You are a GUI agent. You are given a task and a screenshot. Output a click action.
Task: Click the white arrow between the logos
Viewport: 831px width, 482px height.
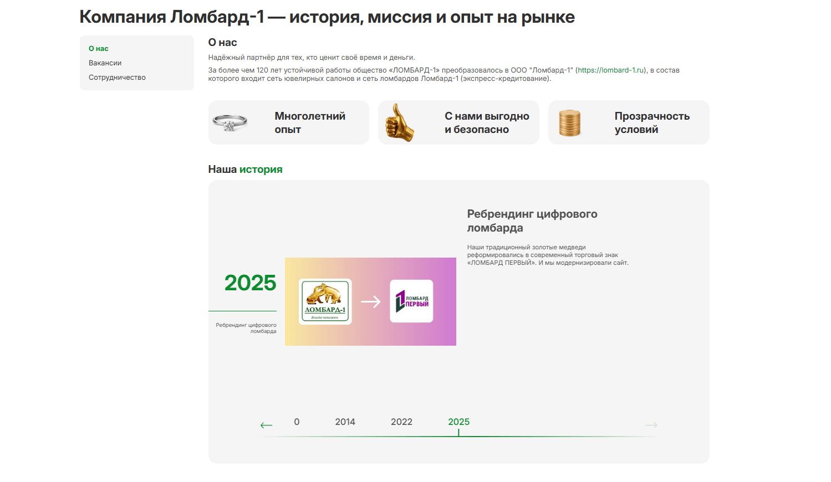click(370, 302)
